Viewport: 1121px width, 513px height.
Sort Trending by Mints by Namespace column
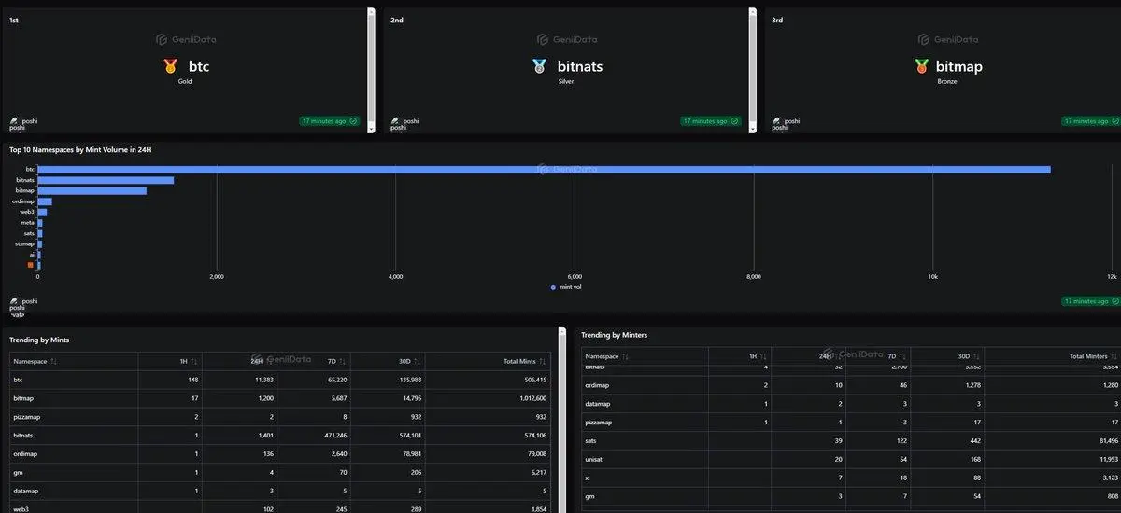click(53, 361)
